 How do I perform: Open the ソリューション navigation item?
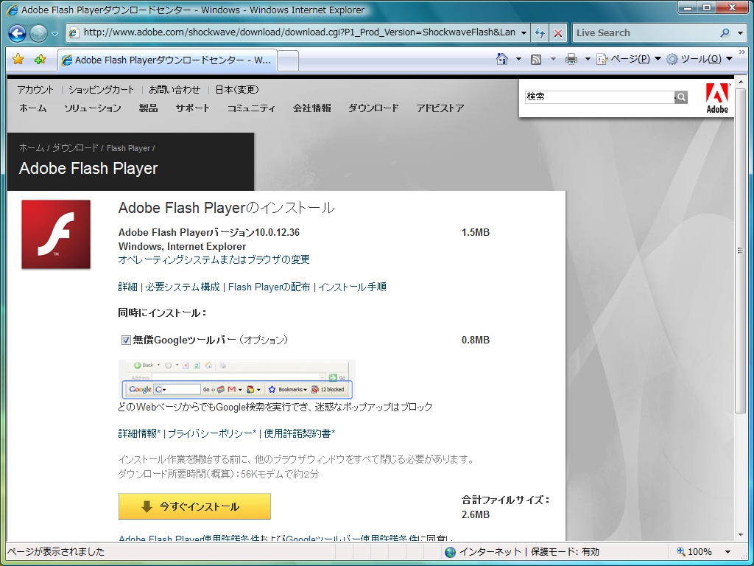click(x=93, y=108)
